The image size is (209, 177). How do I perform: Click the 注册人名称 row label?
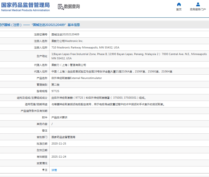pos(41,41)
